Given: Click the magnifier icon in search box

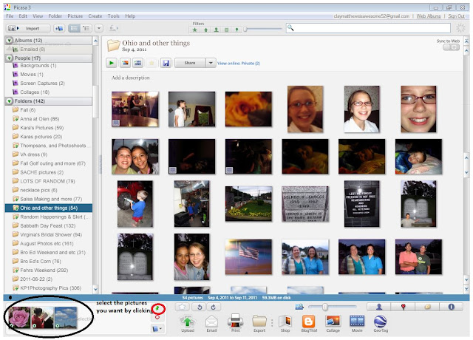Looking at the screenshot, I should click(290, 28).
